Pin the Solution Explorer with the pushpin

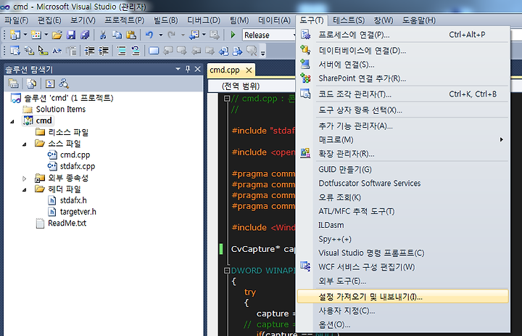(x=188, y=69)
